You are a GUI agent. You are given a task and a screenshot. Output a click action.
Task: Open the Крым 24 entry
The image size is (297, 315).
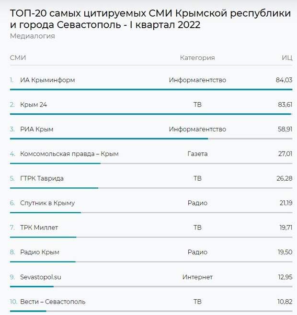(34, 104)
